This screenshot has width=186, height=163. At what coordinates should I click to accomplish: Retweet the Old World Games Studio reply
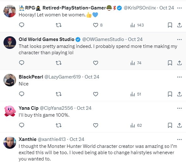59,63
